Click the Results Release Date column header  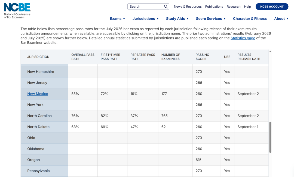pos(249,57)
